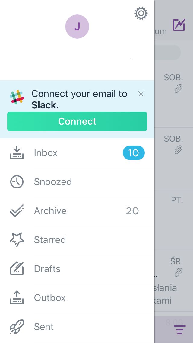Tap the purple J account avatar

pos(77,27)
